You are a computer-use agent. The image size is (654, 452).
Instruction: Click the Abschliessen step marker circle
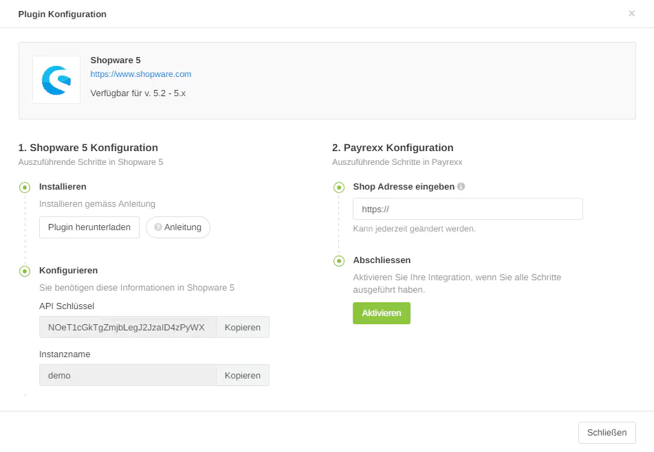tap(338, 261)
